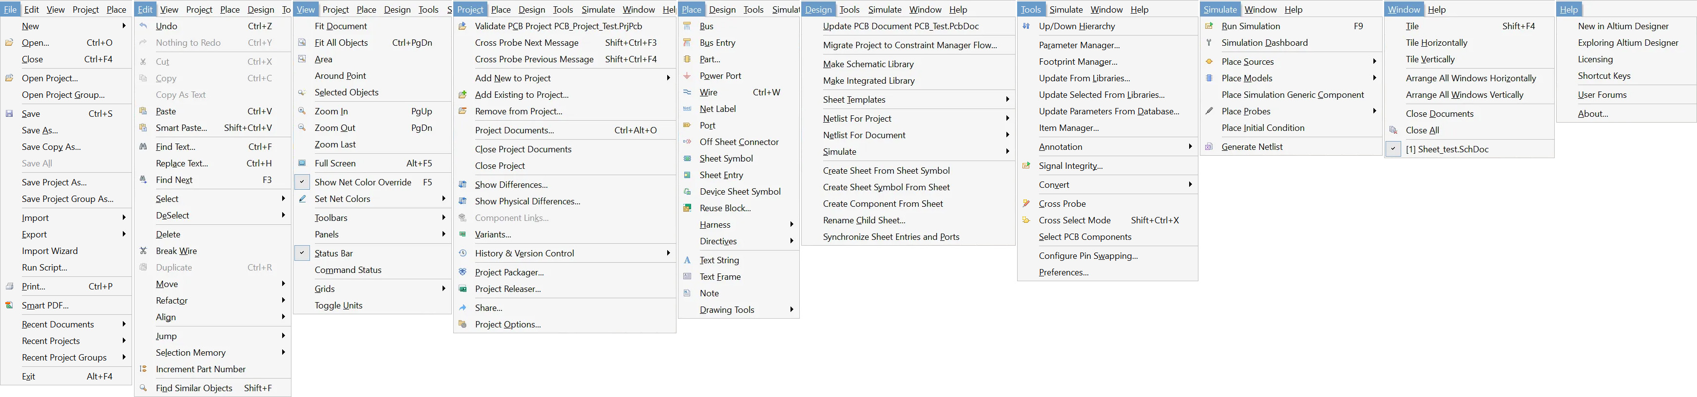The width and height of the screenshot is (1697, 397).
Task: Open Preferences in Tools menu
Action: pos(1063,272)
